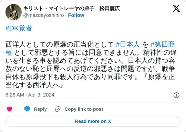Screen dimensions: 186x132
Task: Open the #第四亜 hashtag link
Action: [x=163, y=45]
